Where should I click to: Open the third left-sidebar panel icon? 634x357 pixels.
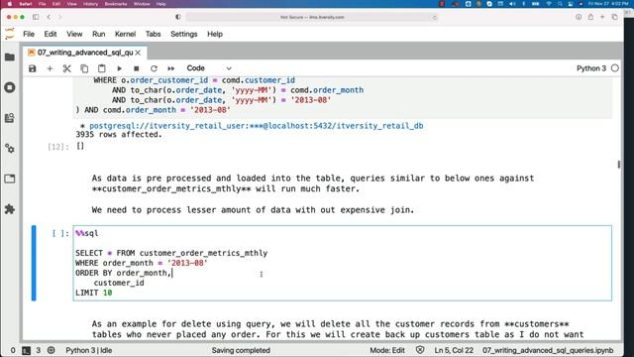pos(10,118)
